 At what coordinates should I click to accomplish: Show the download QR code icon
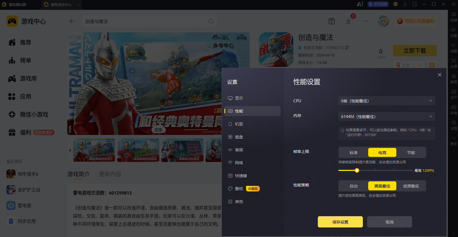[432, 65]
